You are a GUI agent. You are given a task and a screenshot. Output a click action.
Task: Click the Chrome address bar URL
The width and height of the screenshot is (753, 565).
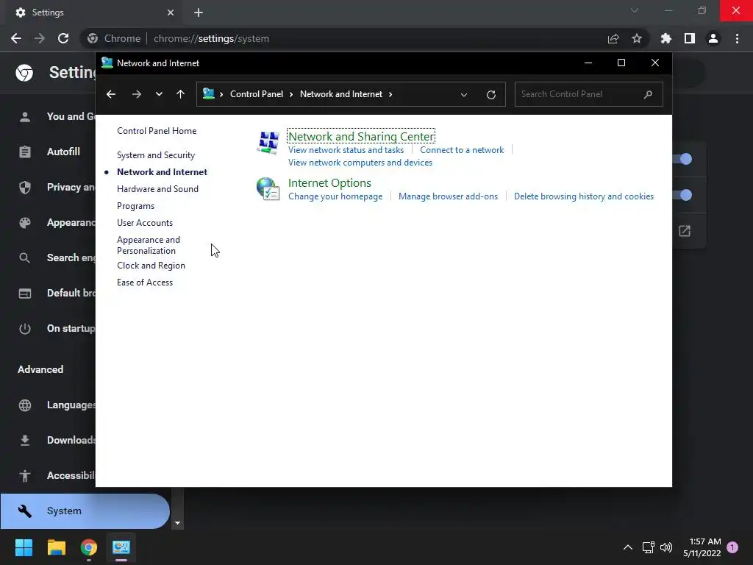tap(211, 38)
